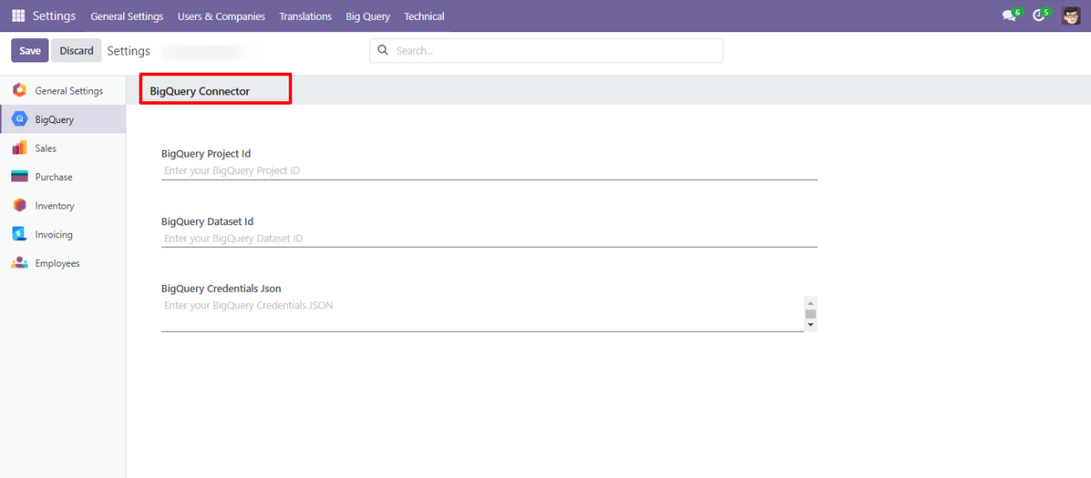This screenshot has width=1091, height=478.
Task: Select the Purchase sidebar icon
Action: 19,177
